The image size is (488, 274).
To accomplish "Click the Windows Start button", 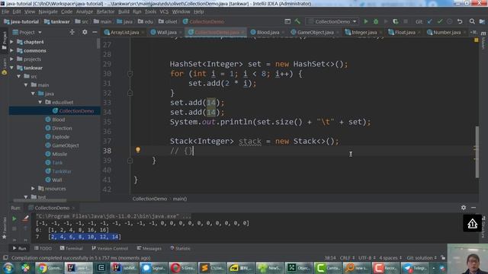I will (x=8, y=268).
